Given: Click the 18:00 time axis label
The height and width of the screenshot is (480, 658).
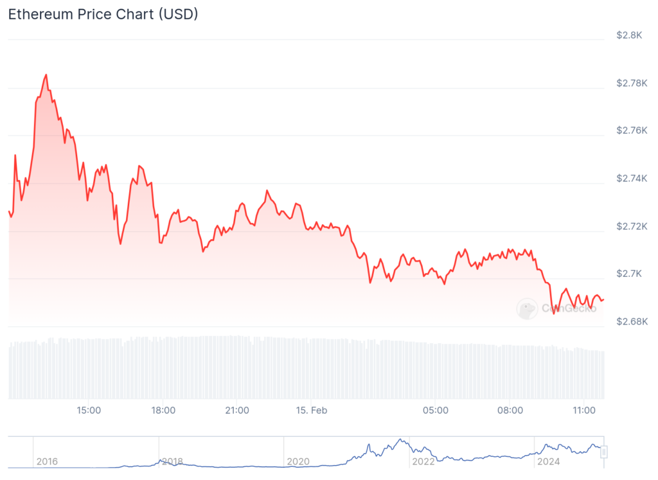Looking at the screenshot, I should [163, 410].
